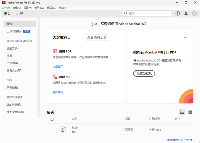Open the 视图(V) menu
Viewport: 200px width, 143px height.
click(27, 8)
